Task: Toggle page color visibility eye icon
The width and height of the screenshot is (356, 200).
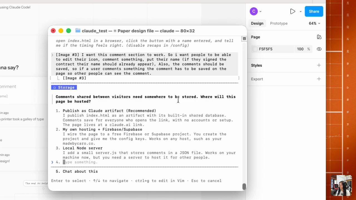Action: pyautogui.click(x=319, y=49)
